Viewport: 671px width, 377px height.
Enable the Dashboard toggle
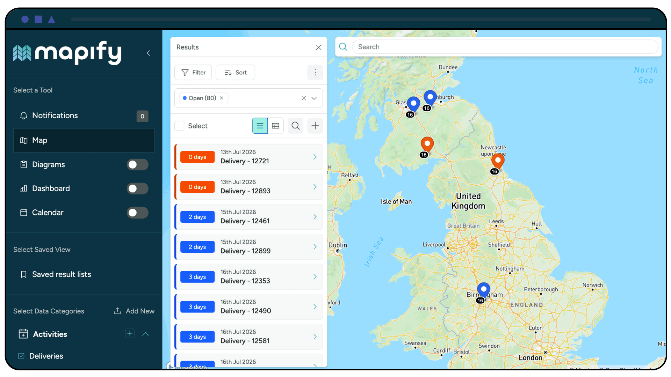tap(137, 188)
